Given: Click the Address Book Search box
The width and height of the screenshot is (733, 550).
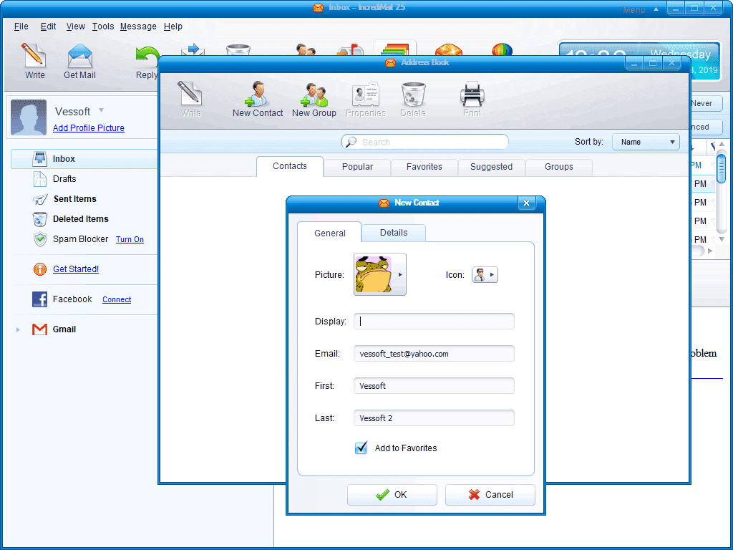Looking at the screenshot, I should tap(425, 142).
